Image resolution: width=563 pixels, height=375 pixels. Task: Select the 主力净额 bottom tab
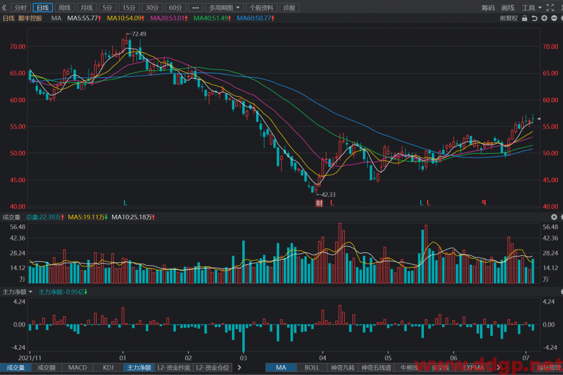click(139, 367)
